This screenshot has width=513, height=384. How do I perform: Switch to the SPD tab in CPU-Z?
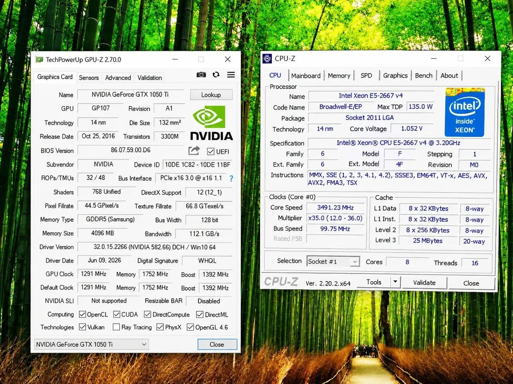coord(366,76)
